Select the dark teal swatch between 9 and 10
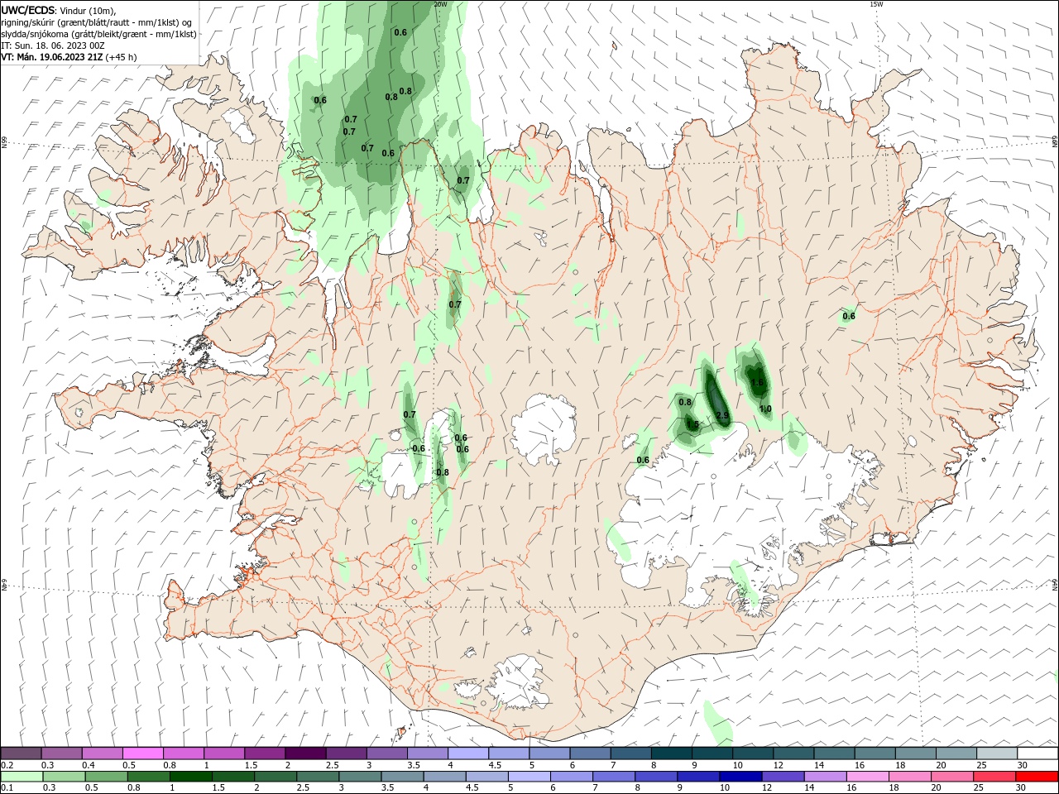The width and height of the screenshot is (1059, 794). pyautogui.click(x=712, y=753)
